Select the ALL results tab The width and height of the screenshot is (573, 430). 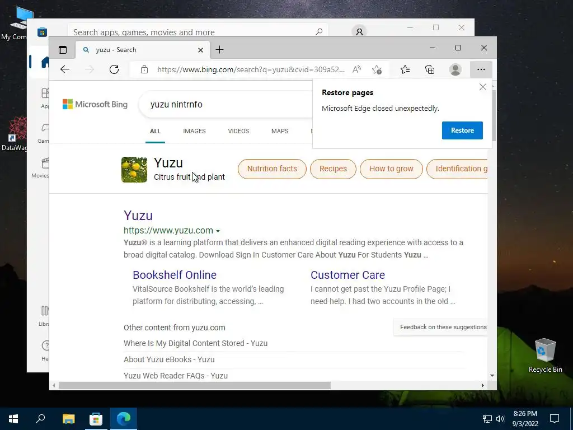pyautogui.click(x=156, y=131)
